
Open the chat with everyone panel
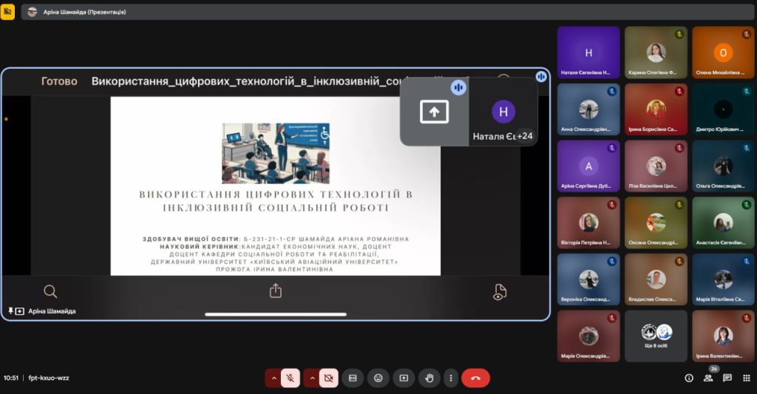727,378
